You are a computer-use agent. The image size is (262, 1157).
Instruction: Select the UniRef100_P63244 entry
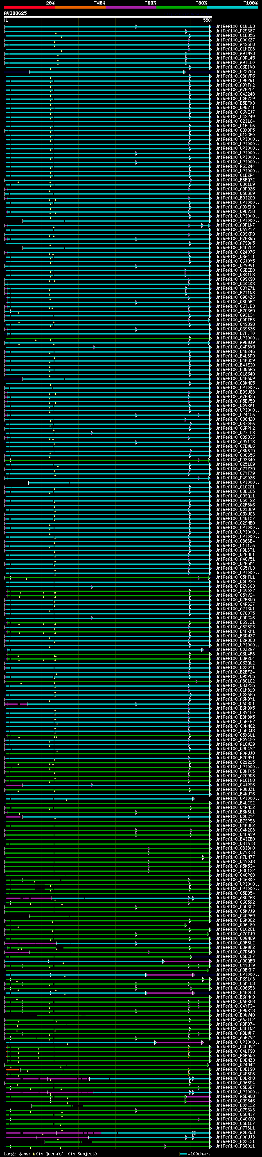pos(235,167)
